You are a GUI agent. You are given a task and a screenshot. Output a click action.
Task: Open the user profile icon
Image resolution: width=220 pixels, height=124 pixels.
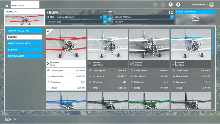click(x=171, y=5)
